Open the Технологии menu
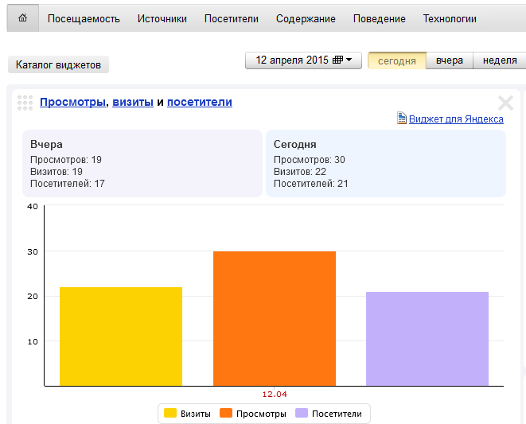This screenshot has height=424, width=526. tap(450, 18)
